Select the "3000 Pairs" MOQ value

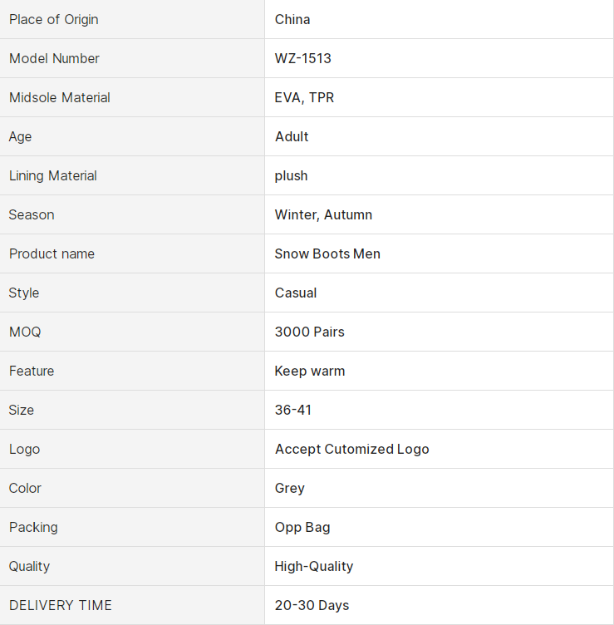tap(309, 332)
